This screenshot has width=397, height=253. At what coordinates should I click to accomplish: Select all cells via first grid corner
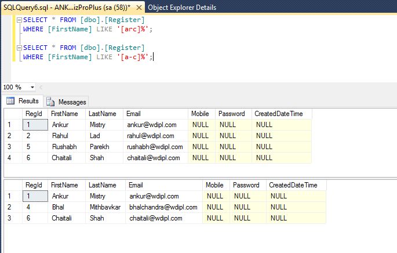12,114
